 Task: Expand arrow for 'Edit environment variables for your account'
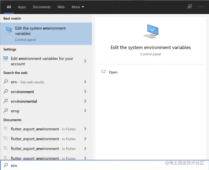(85, 61)
